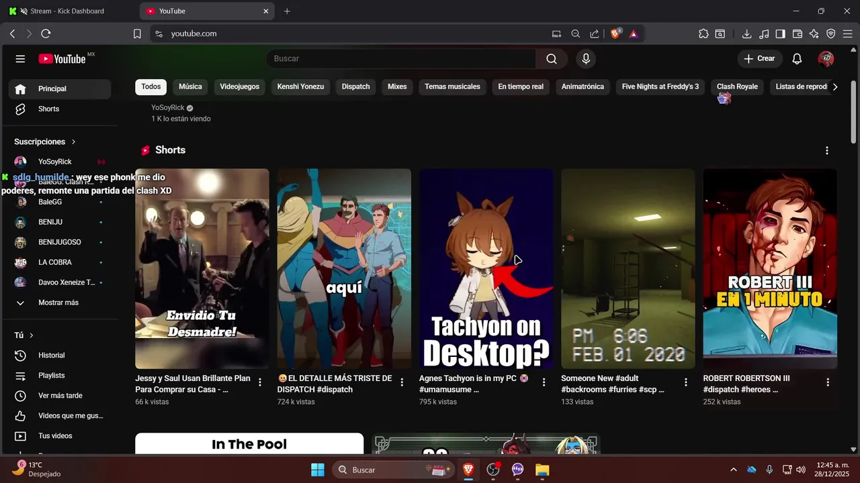
Task: Open the LA COBRA subscription
Action: (60, 262)
